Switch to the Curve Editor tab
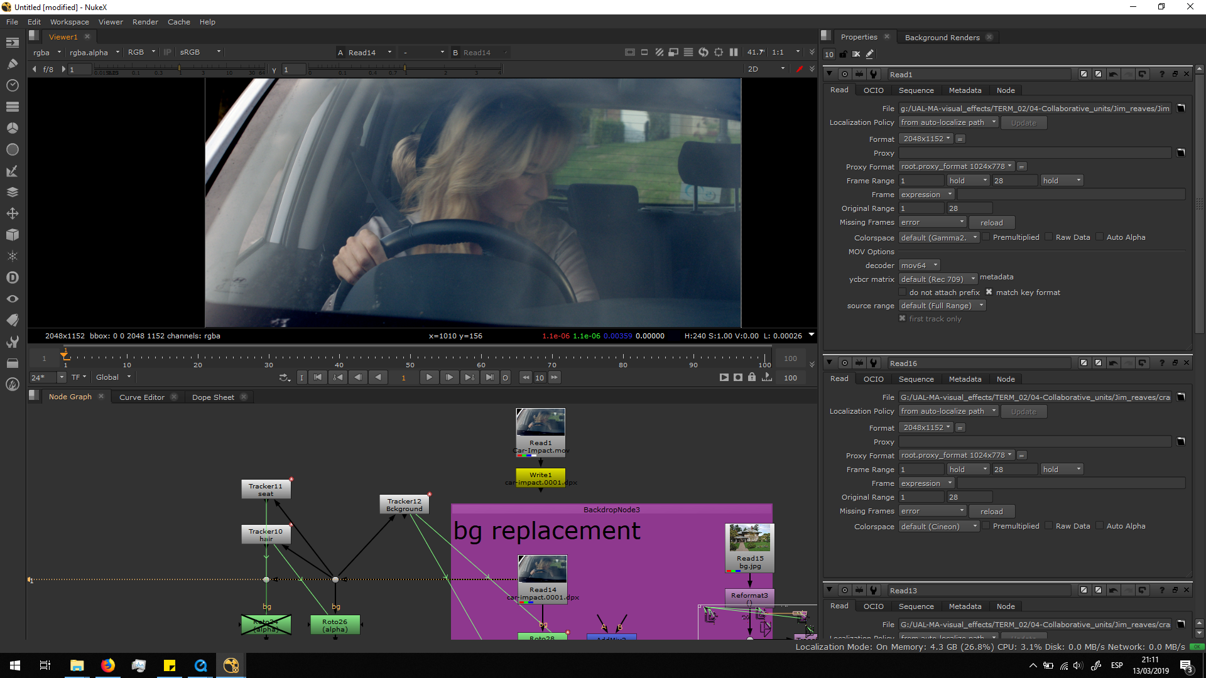Screen dimensions: 1206x678 142,397
